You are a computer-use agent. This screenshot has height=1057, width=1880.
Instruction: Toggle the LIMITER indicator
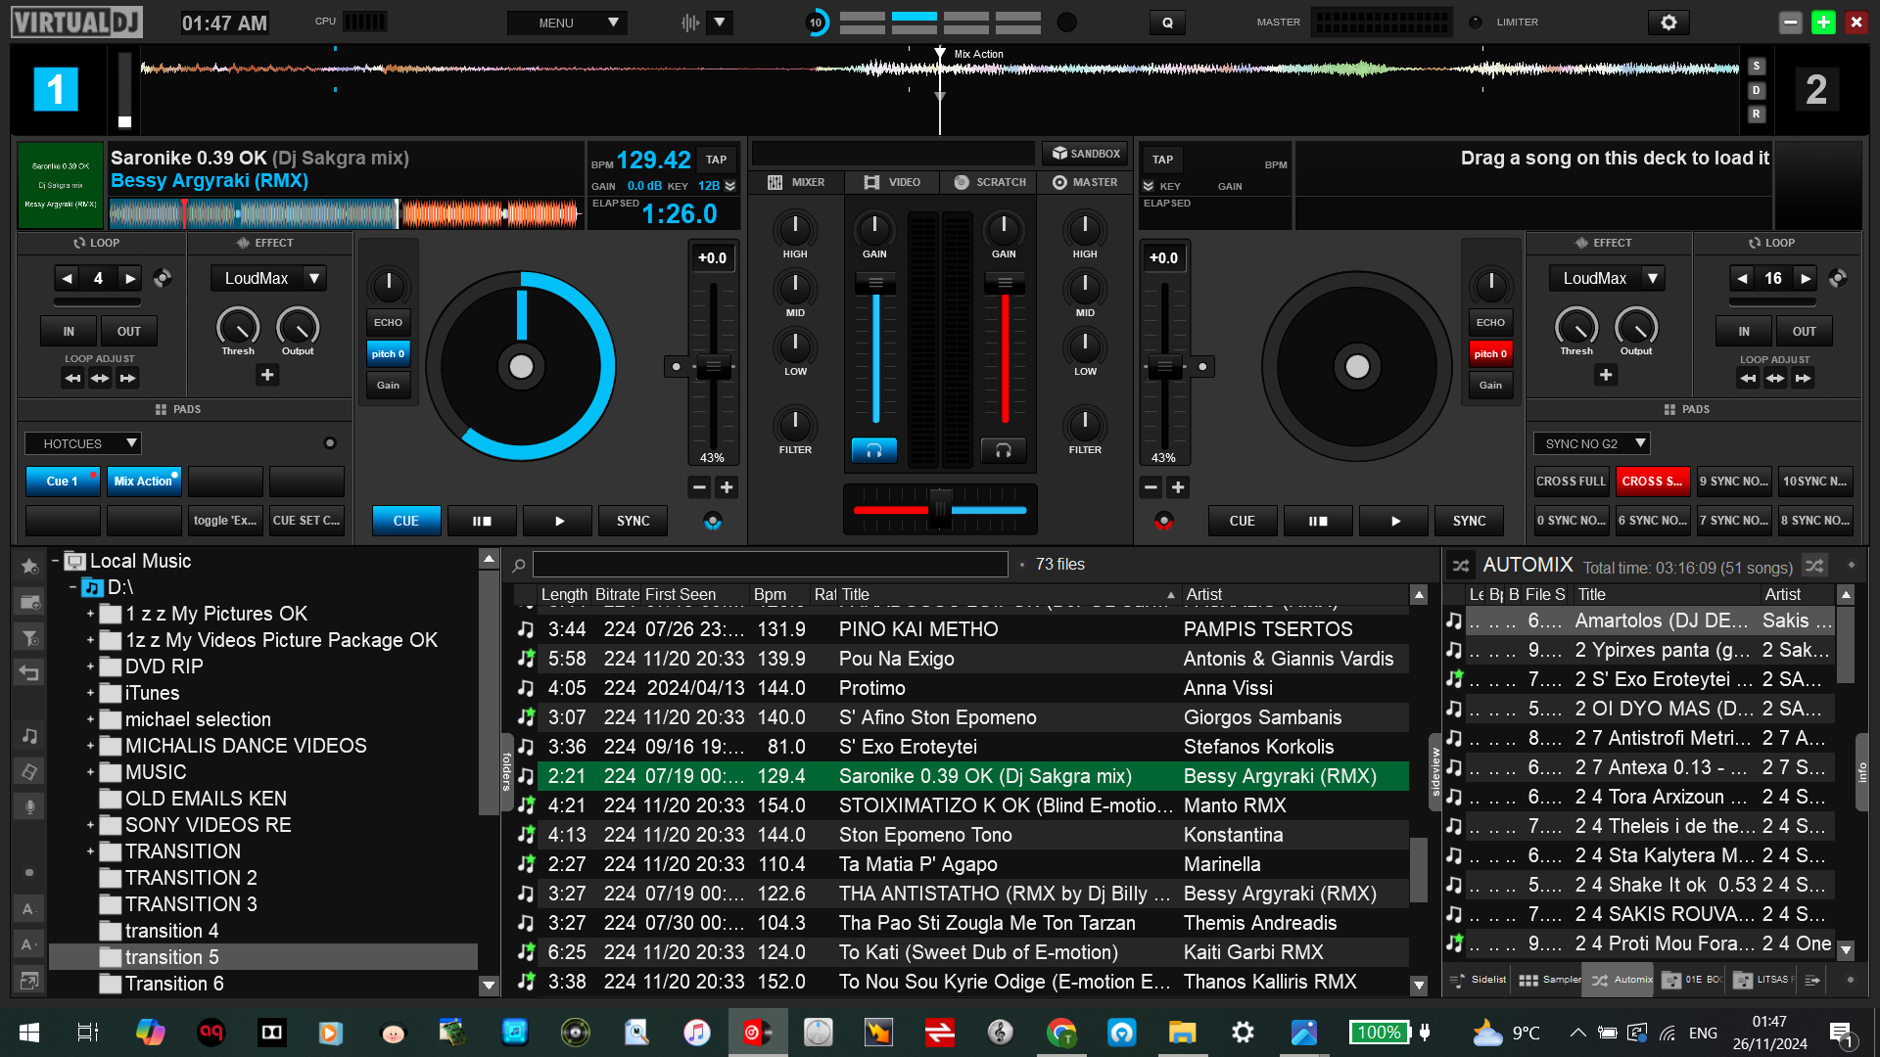pos(1476,22)
